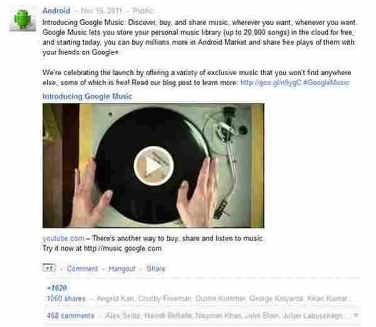376x327 pixels.
Task: Play the Introducing Google Music video
Action: tap(154, 166)
